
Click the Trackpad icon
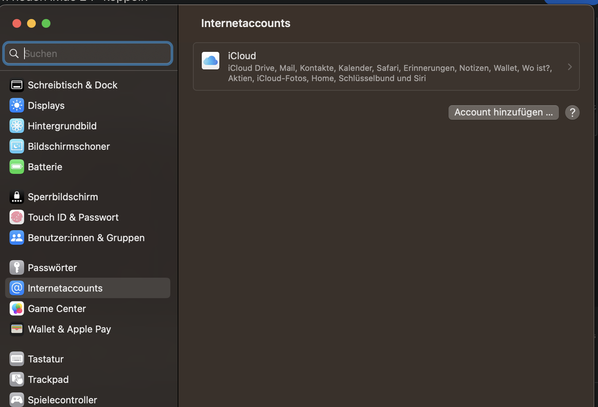pyautogui.click(x=17, y=380)
